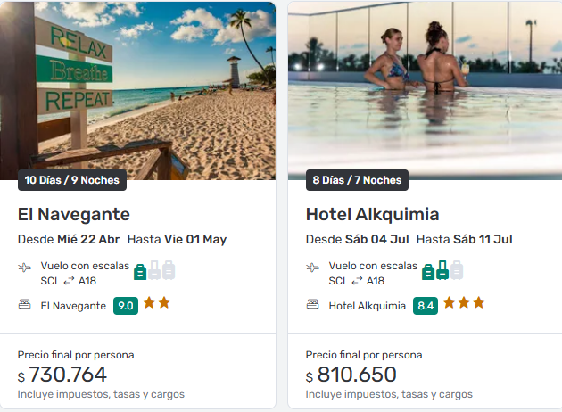Screen dimensions: 562x412
Task: Click the airplane icon in Hotel Alkquimia card
Action: pos(313,268)
